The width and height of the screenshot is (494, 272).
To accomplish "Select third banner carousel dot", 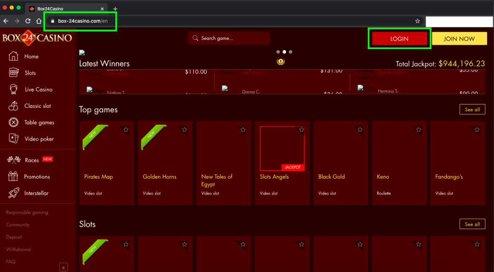I will pos(290,52).
